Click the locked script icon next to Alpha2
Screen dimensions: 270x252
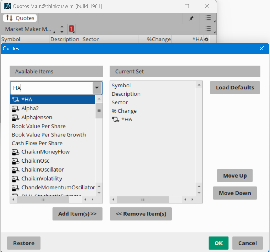15,109
